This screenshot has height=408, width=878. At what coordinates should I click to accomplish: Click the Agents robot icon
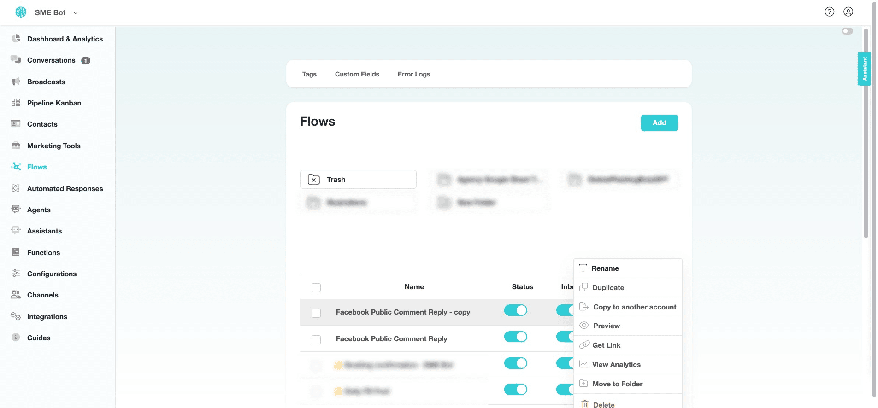(16, 210)
